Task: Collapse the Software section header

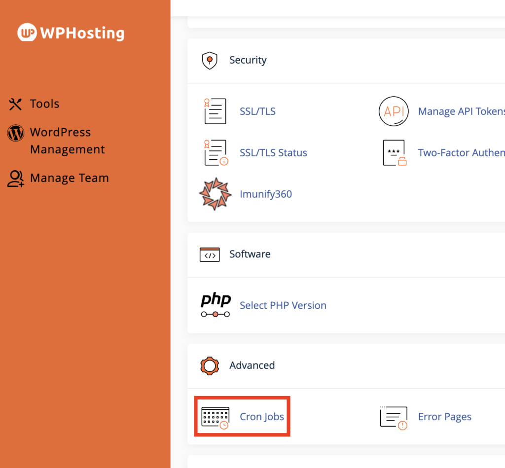Action: click(250, 254)
